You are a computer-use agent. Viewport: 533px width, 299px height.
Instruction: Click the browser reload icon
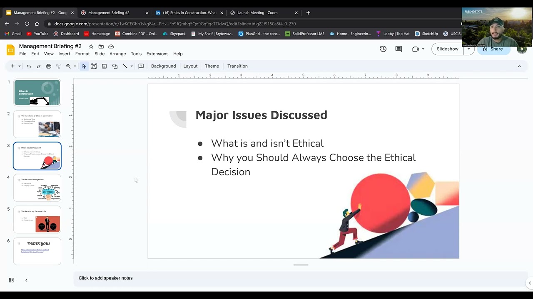[27, 24]
